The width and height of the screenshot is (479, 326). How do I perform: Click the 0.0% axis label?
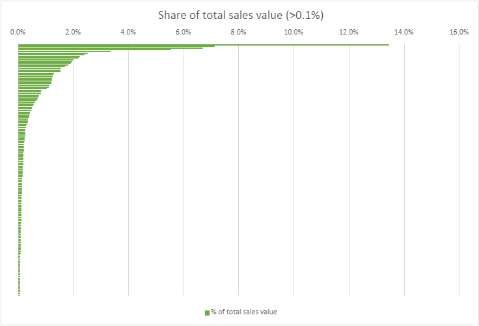pyautogui.click(x=18, y=32)
